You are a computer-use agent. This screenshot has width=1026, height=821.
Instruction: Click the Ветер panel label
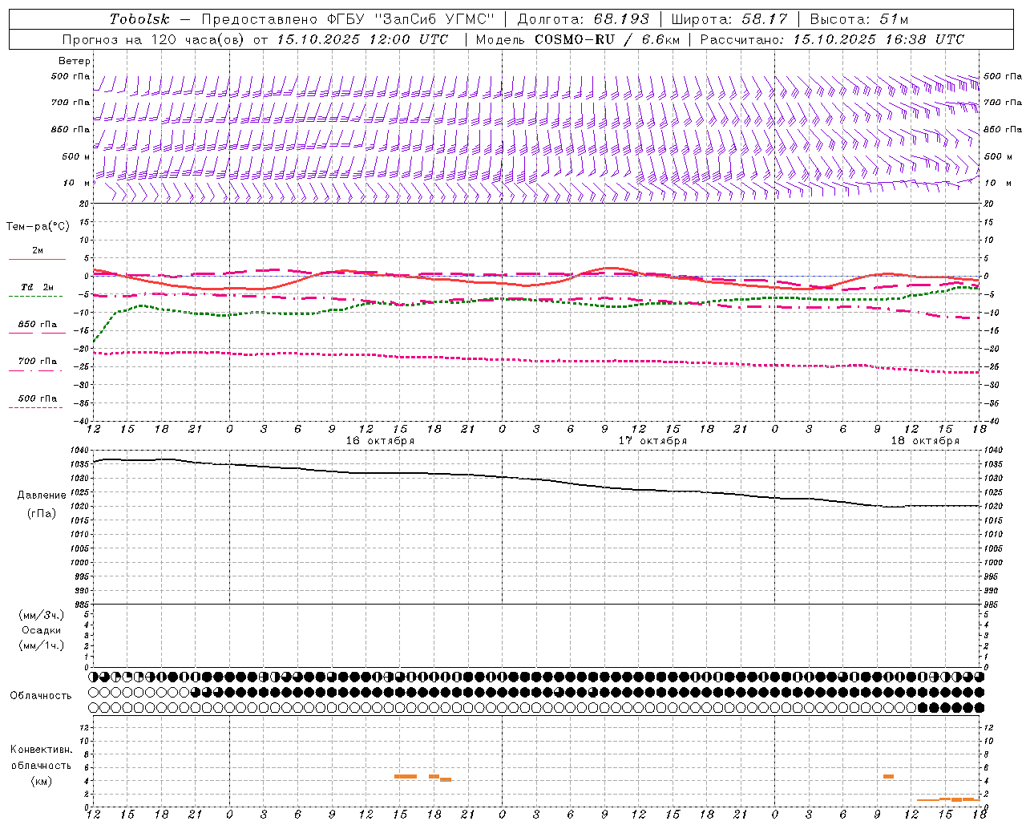pyautogui.click(x=75, y=61)
